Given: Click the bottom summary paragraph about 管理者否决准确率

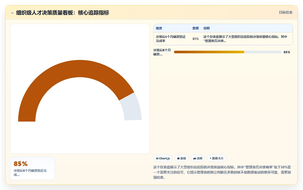Looking at the screenshot, I should click(x=222, y=172).
